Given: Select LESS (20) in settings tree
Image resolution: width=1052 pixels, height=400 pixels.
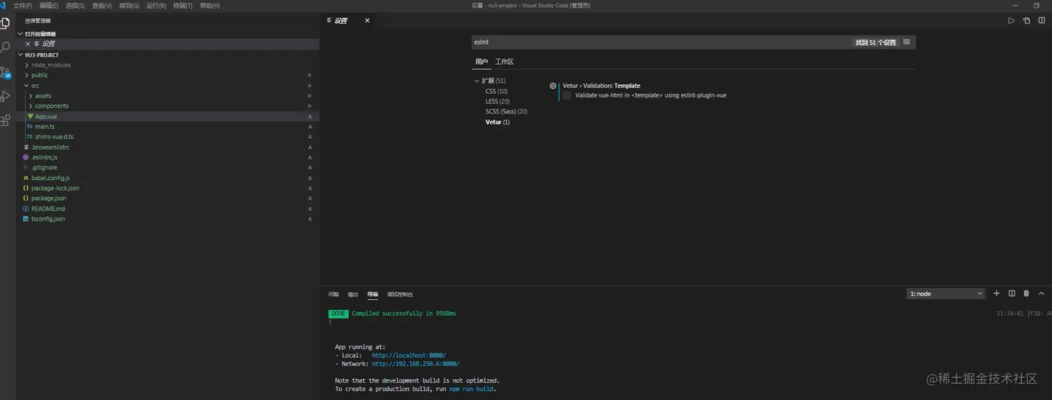Looking at the screenshot, I should click(497, 102).
